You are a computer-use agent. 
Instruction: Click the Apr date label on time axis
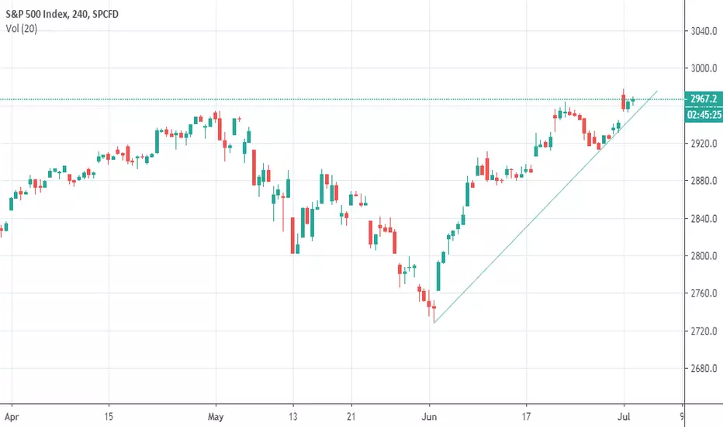[x=12, y=417]
